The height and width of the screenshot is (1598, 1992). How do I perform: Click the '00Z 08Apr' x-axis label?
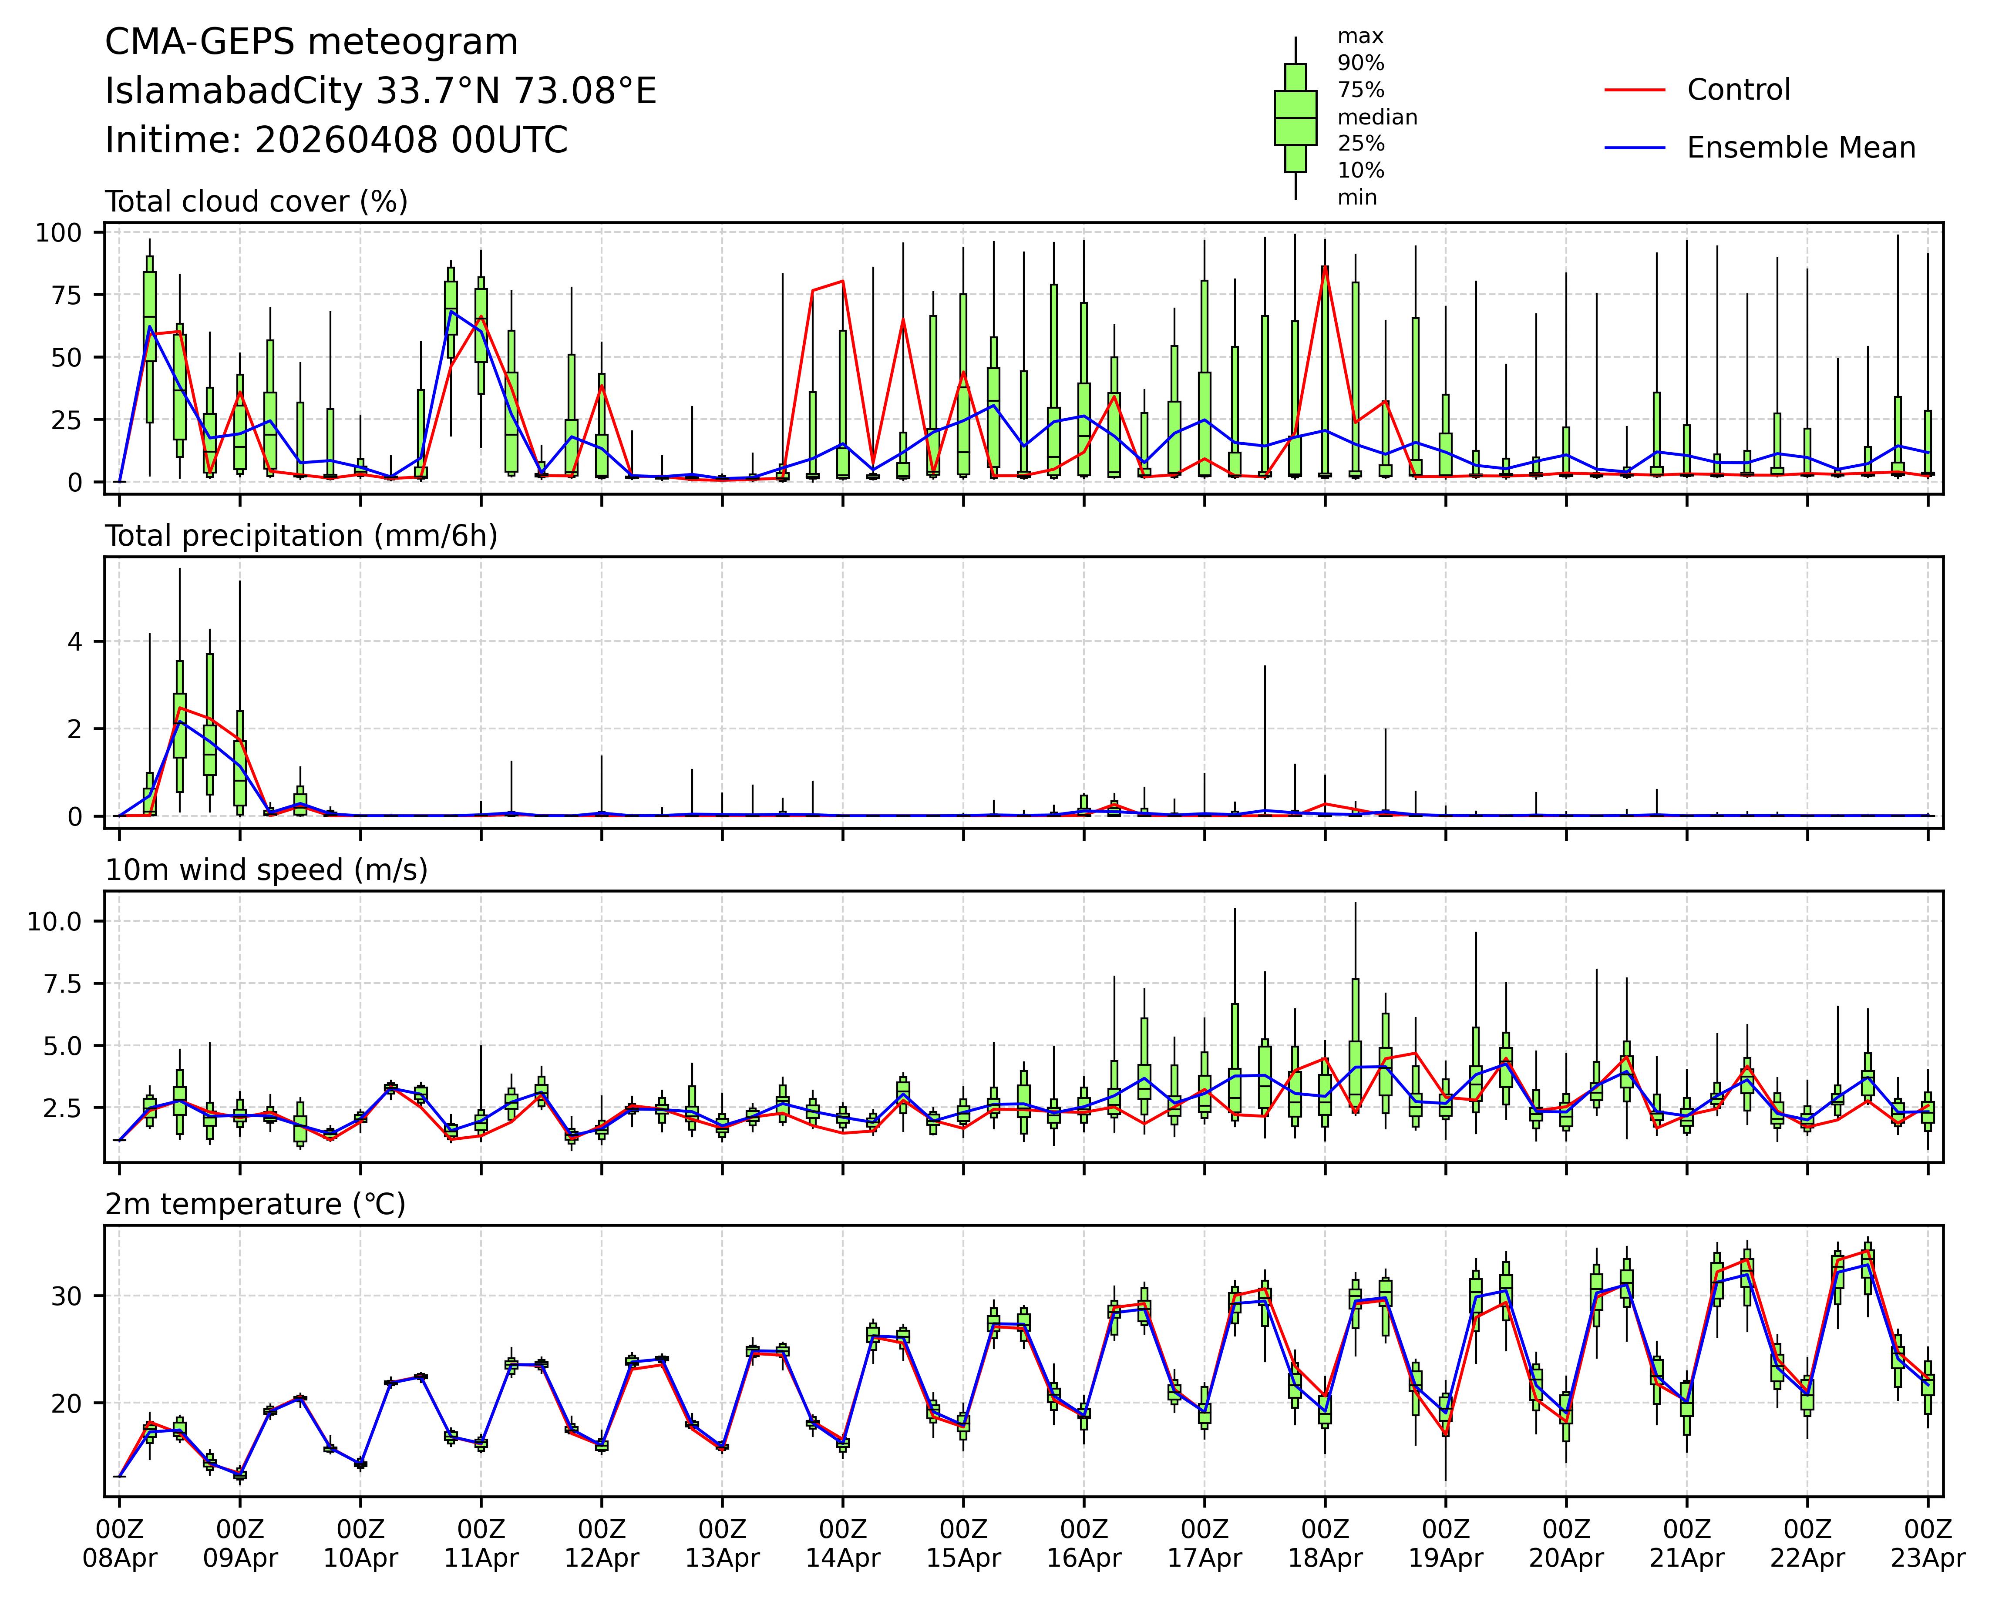[x=119, y=1544]
